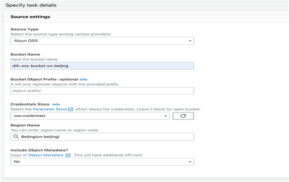This screenshot has height=182, width=289.
Task: Click the Bucket Object Prefix text field
Action: coord(102,91)
